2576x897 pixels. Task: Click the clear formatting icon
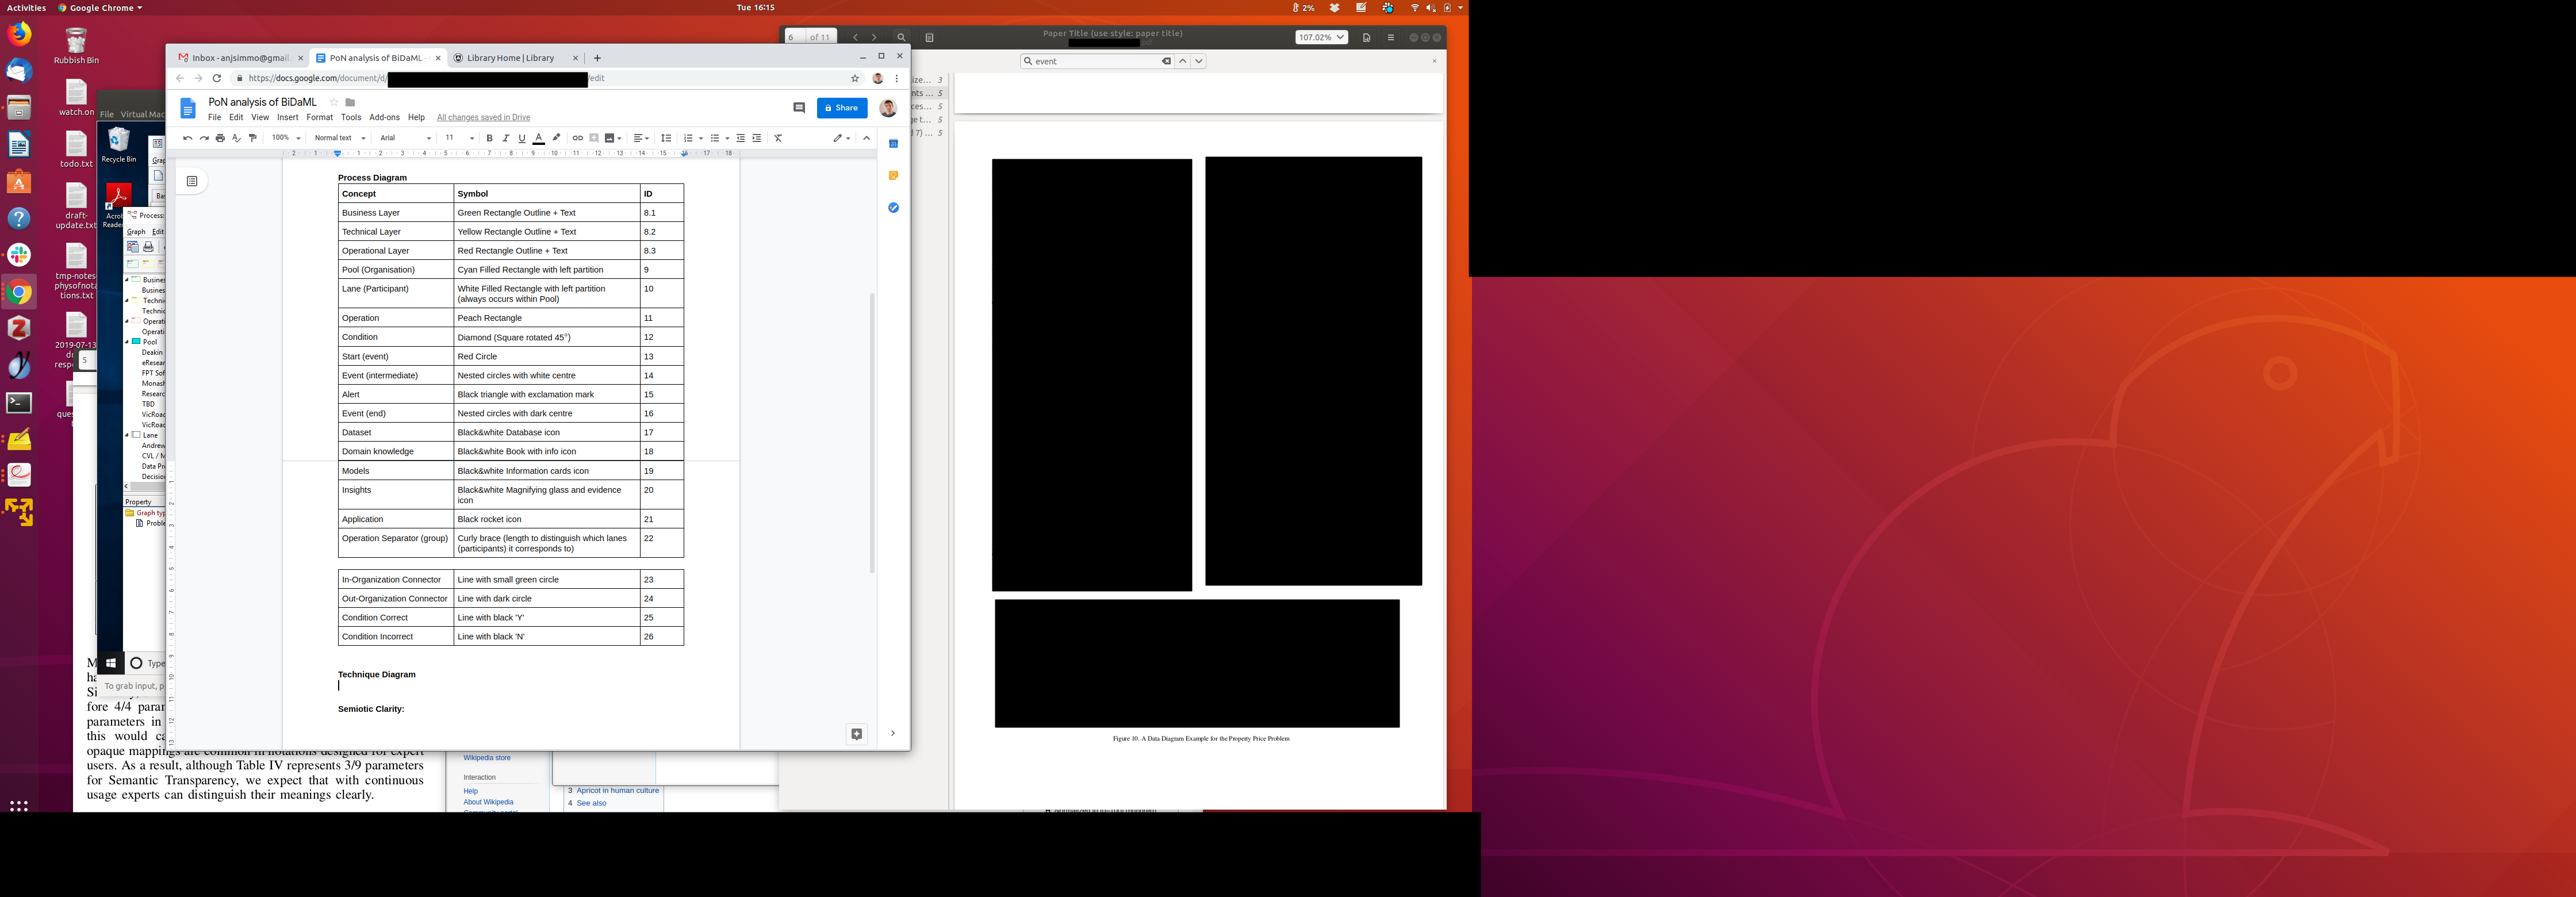[778, 138]
